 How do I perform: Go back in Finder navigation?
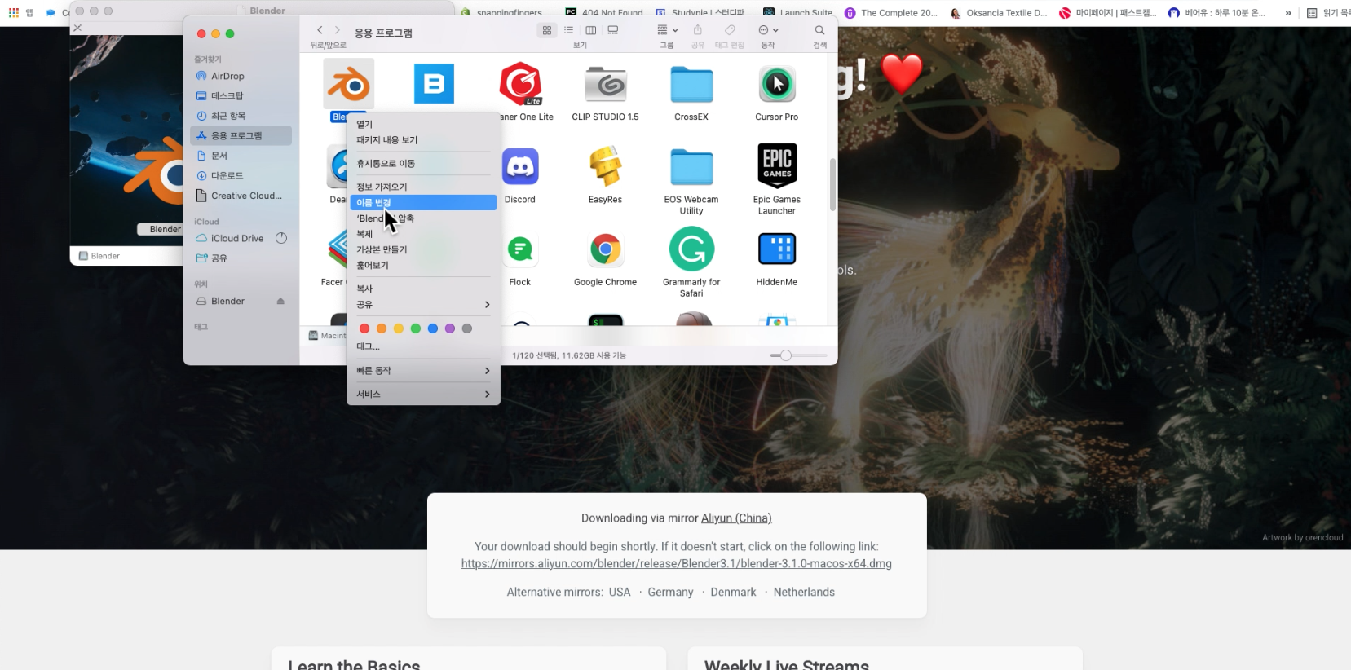(320, 30)
